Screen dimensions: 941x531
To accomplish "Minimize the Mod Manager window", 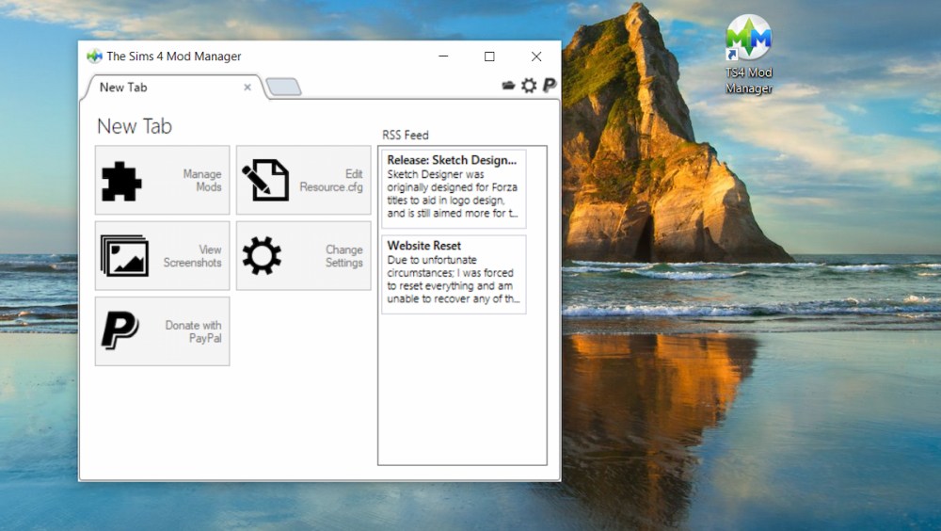I will coord(442,56).
